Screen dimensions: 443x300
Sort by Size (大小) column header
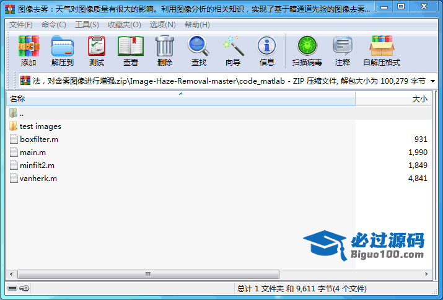tap(393, 99)
